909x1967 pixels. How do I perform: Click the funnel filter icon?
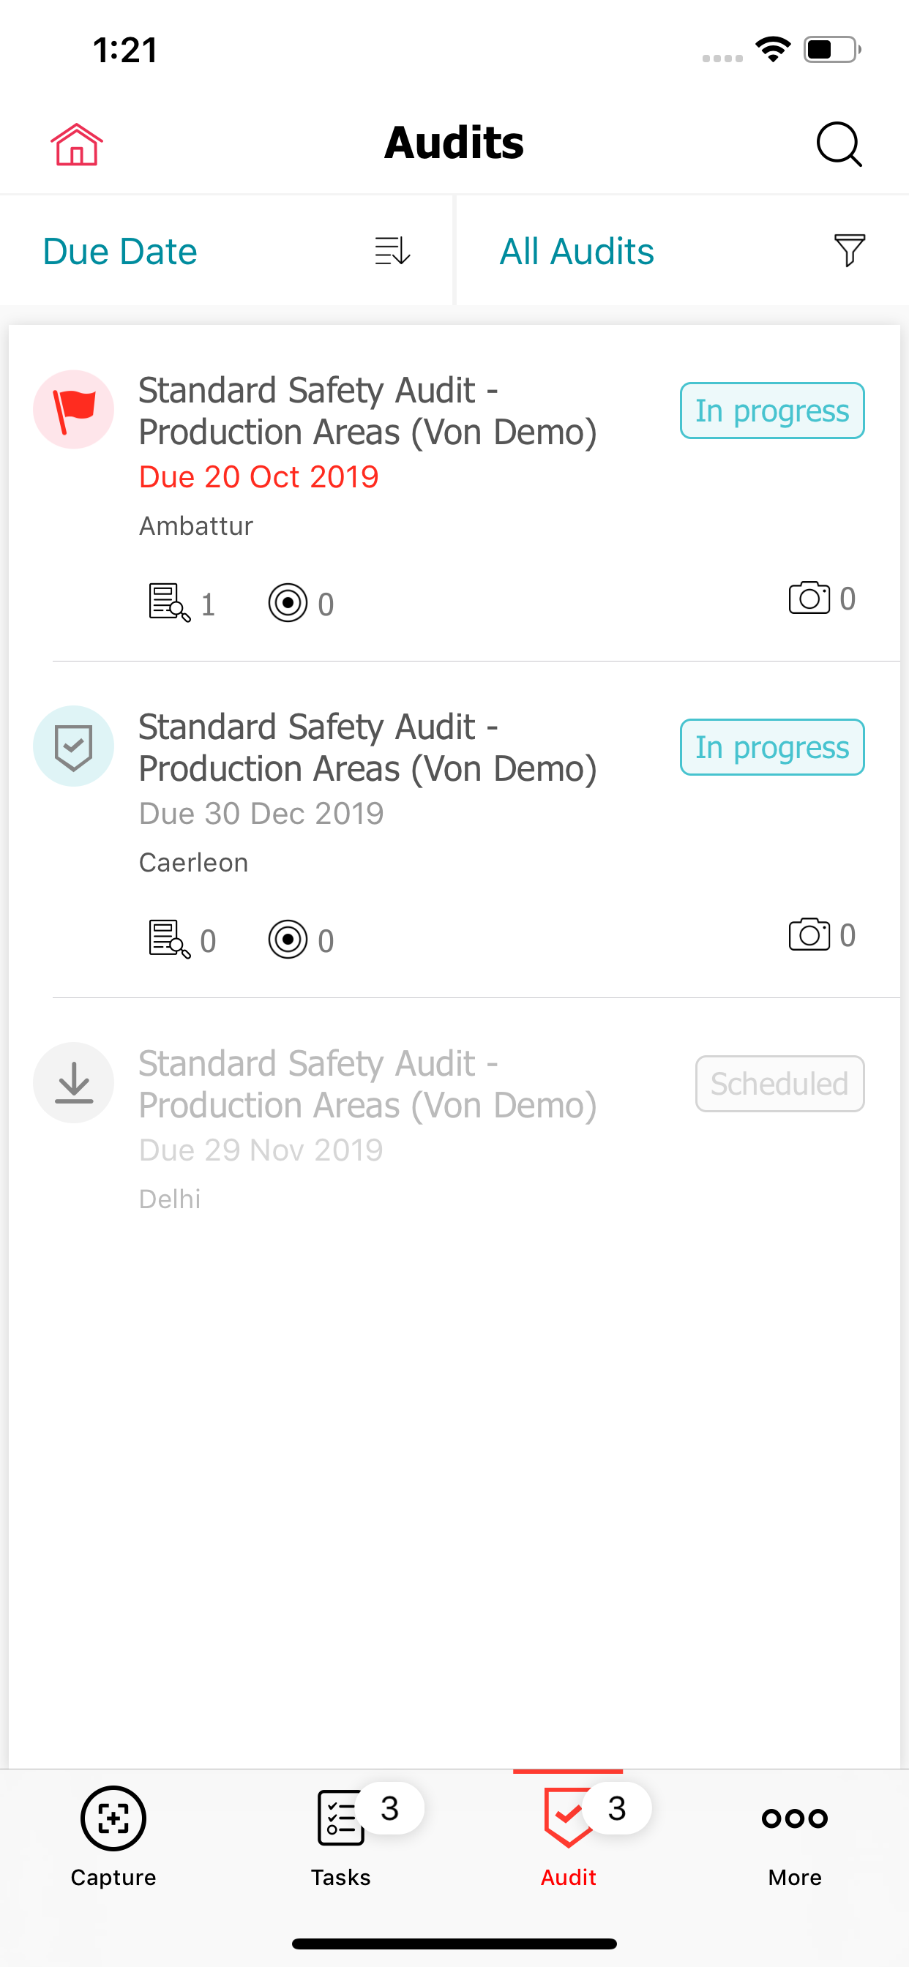[x=850, y=250]
